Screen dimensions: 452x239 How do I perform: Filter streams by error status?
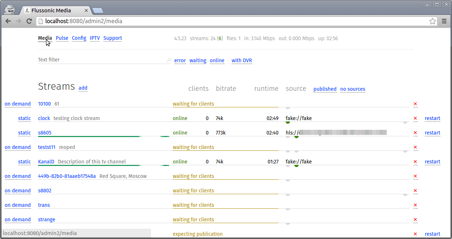(x=180, y=60)
